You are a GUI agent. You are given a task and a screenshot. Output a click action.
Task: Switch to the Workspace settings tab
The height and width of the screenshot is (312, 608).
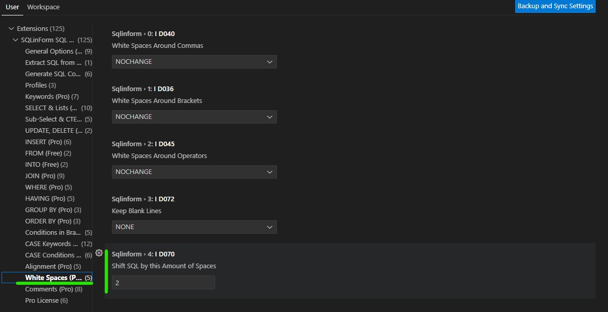tap(43, 7)
